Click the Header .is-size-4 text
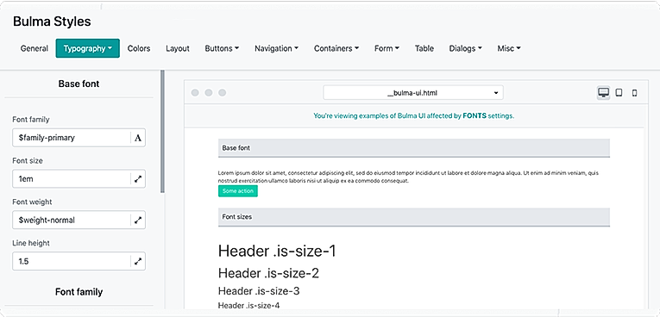Viewport: 660px width, 317px height. pos(248,306)
